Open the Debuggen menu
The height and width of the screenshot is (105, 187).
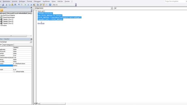[37, 1]
